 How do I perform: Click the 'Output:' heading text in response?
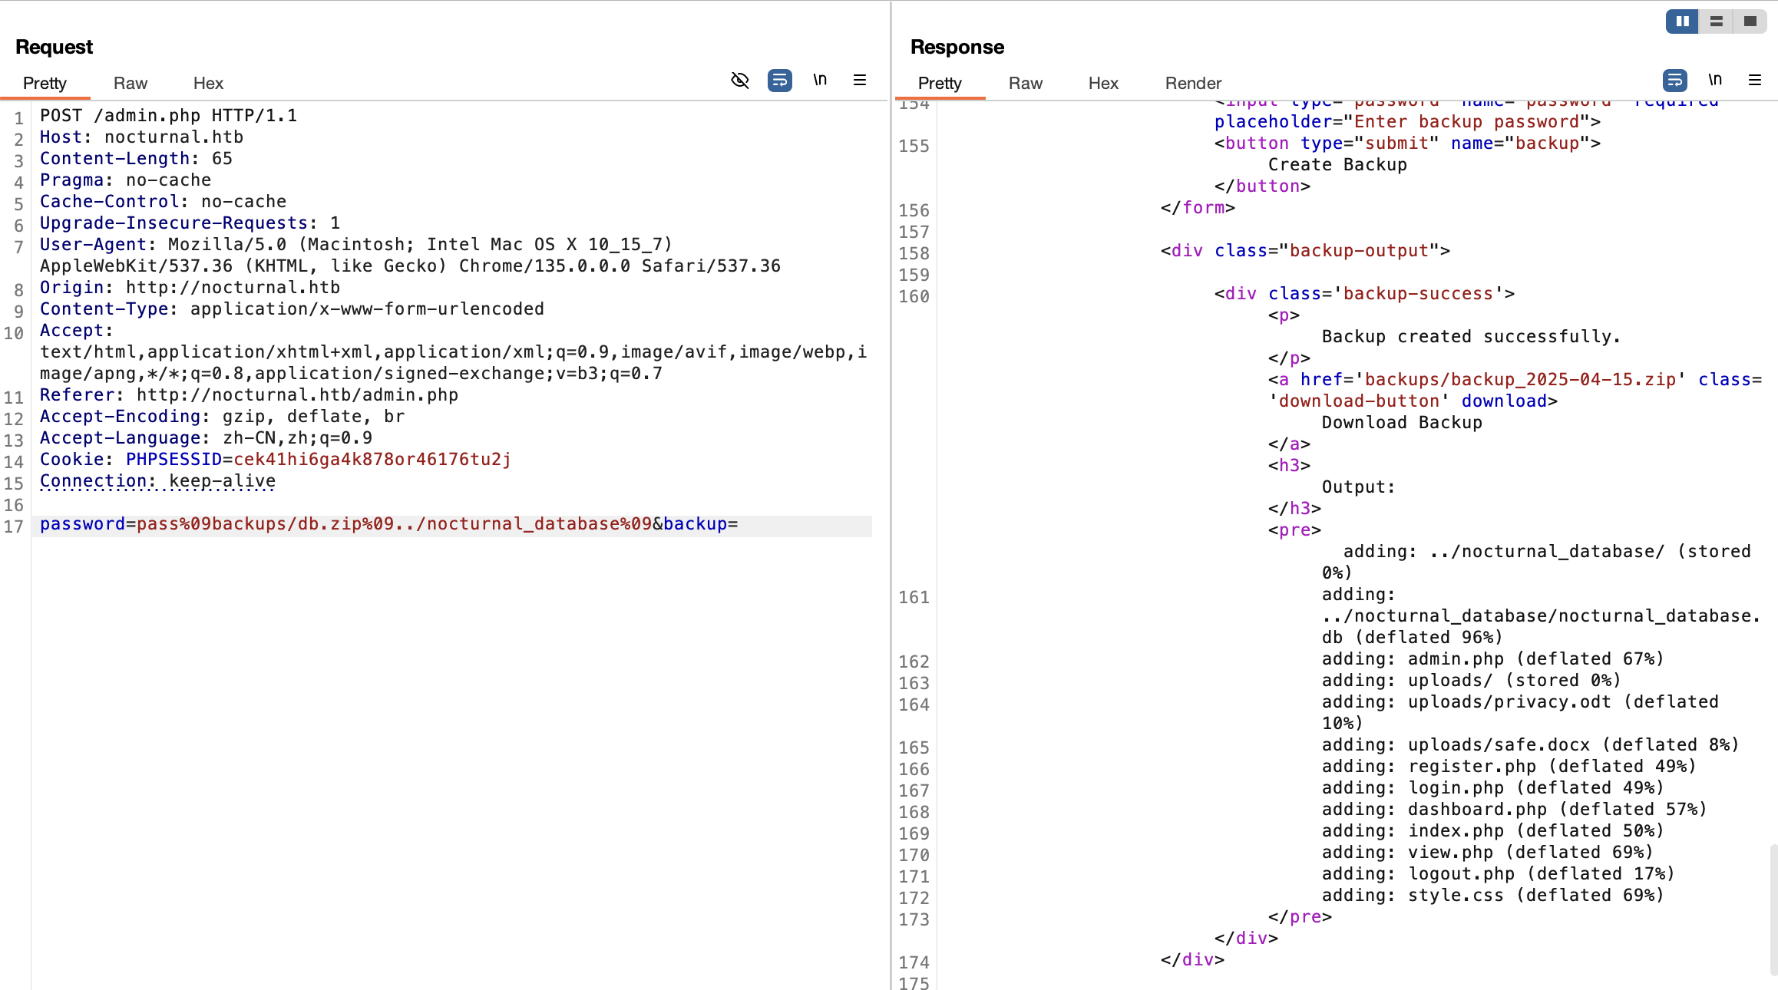tap(1358, 487)
